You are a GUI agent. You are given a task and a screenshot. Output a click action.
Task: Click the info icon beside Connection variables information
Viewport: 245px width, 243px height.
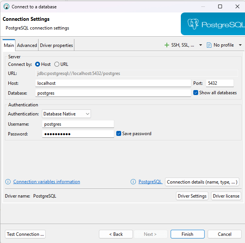click(x=8, y=182)
